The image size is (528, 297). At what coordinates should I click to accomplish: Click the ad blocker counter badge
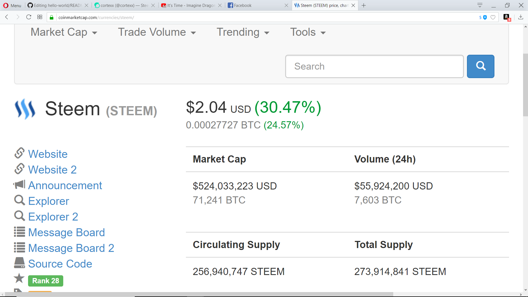tap(483, 17)
